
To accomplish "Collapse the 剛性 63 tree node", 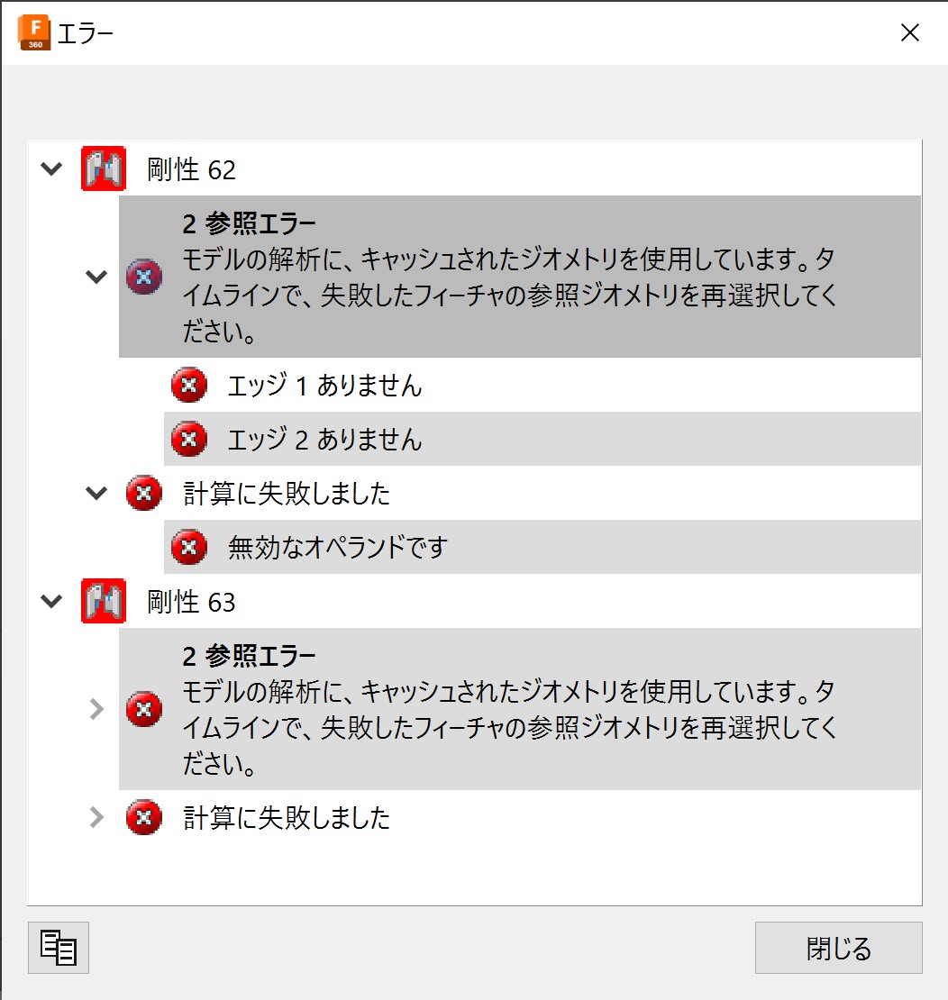I will click(52, 602).
